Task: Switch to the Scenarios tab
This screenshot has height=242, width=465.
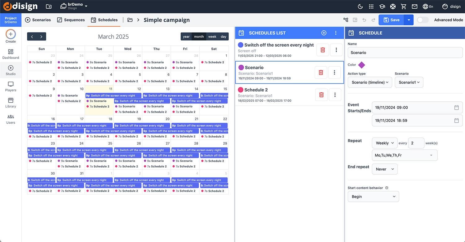Action: coord(38,20)
